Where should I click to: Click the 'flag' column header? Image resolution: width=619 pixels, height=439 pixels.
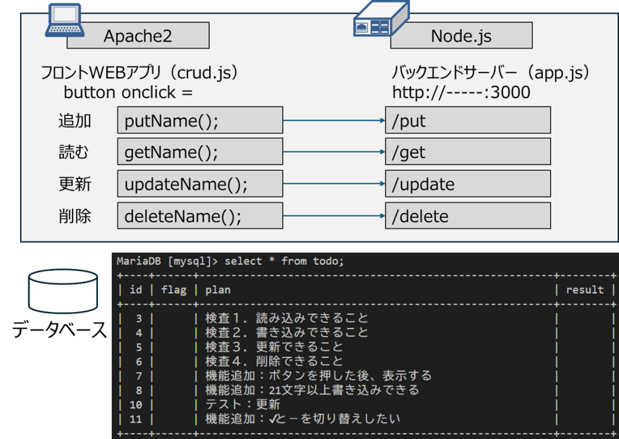coord(173,290)
